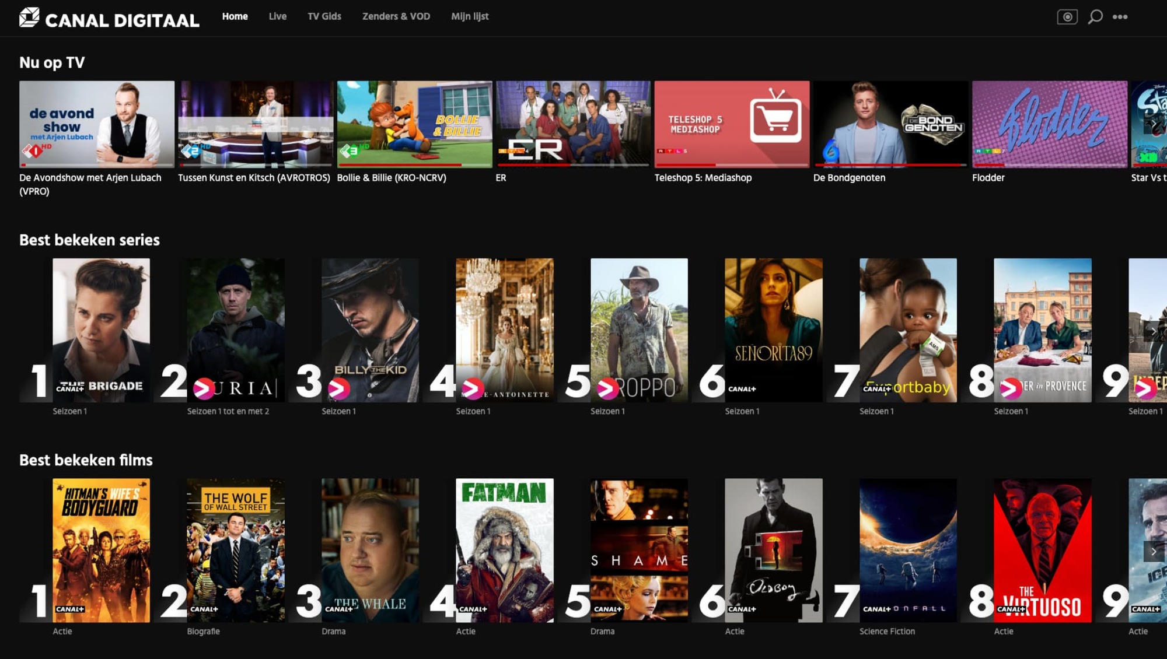Click progress bar under ER thumbnail

(573, 166)
